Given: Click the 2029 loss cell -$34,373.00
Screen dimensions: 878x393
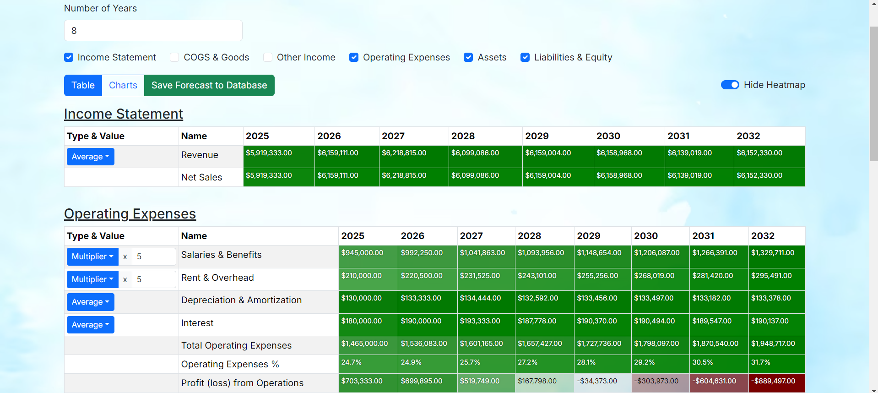Looking at the screenshot, I should point(603,383).
